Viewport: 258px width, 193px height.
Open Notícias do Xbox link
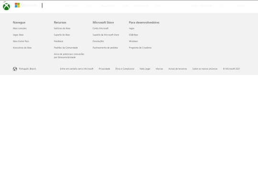tap(62, 29)
